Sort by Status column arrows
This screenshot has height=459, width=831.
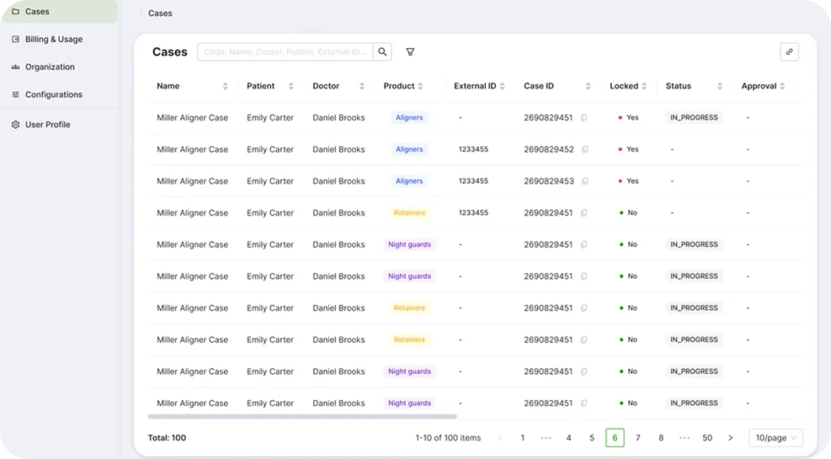tap(720, 86)
